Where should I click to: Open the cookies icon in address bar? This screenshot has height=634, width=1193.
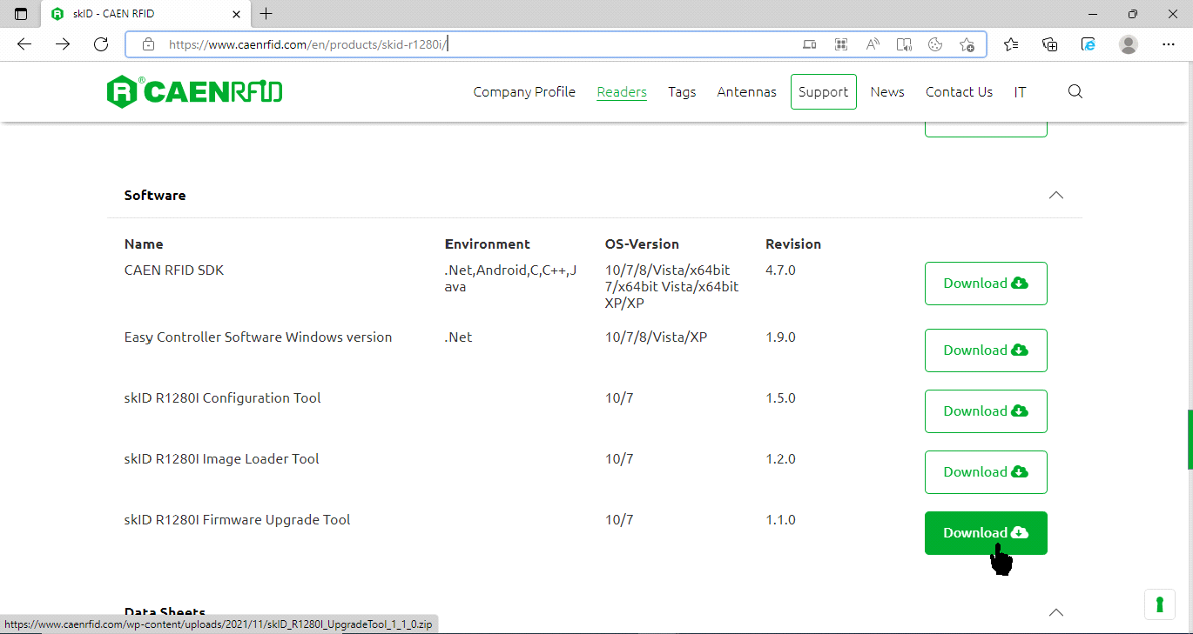click(935, 44)
